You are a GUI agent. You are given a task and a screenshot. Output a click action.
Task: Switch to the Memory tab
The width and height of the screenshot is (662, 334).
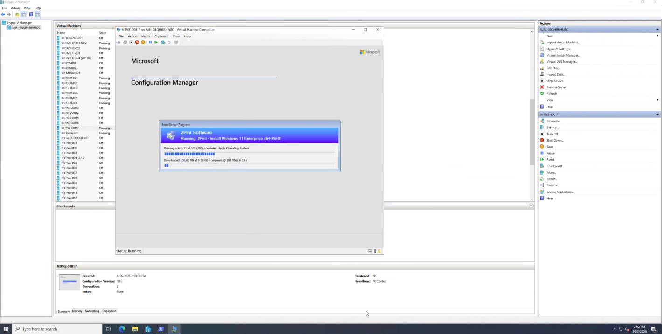(x=77, y=311)
